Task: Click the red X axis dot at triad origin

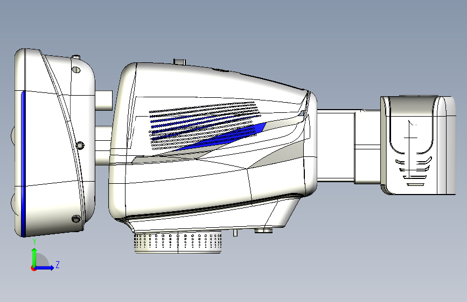Action: 33,268
